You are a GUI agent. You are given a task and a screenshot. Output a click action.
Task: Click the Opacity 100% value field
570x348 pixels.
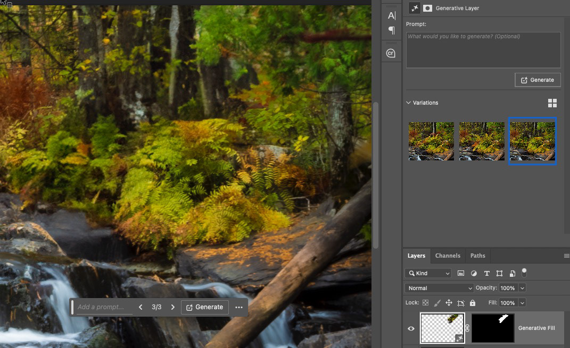509,288
